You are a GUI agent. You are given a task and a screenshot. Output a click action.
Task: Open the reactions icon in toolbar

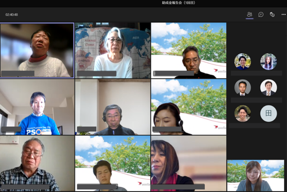272,15
